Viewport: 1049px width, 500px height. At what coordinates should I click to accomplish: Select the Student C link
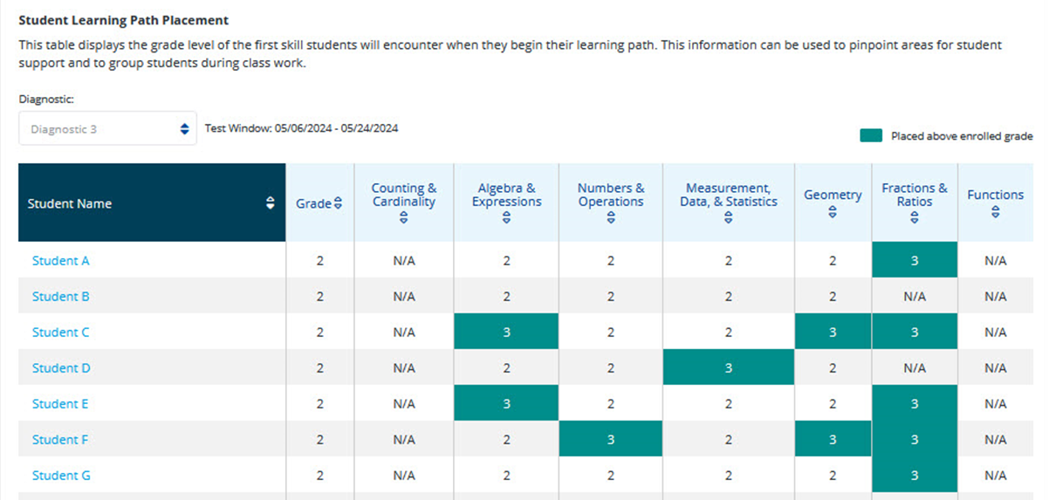coord(61,332)
